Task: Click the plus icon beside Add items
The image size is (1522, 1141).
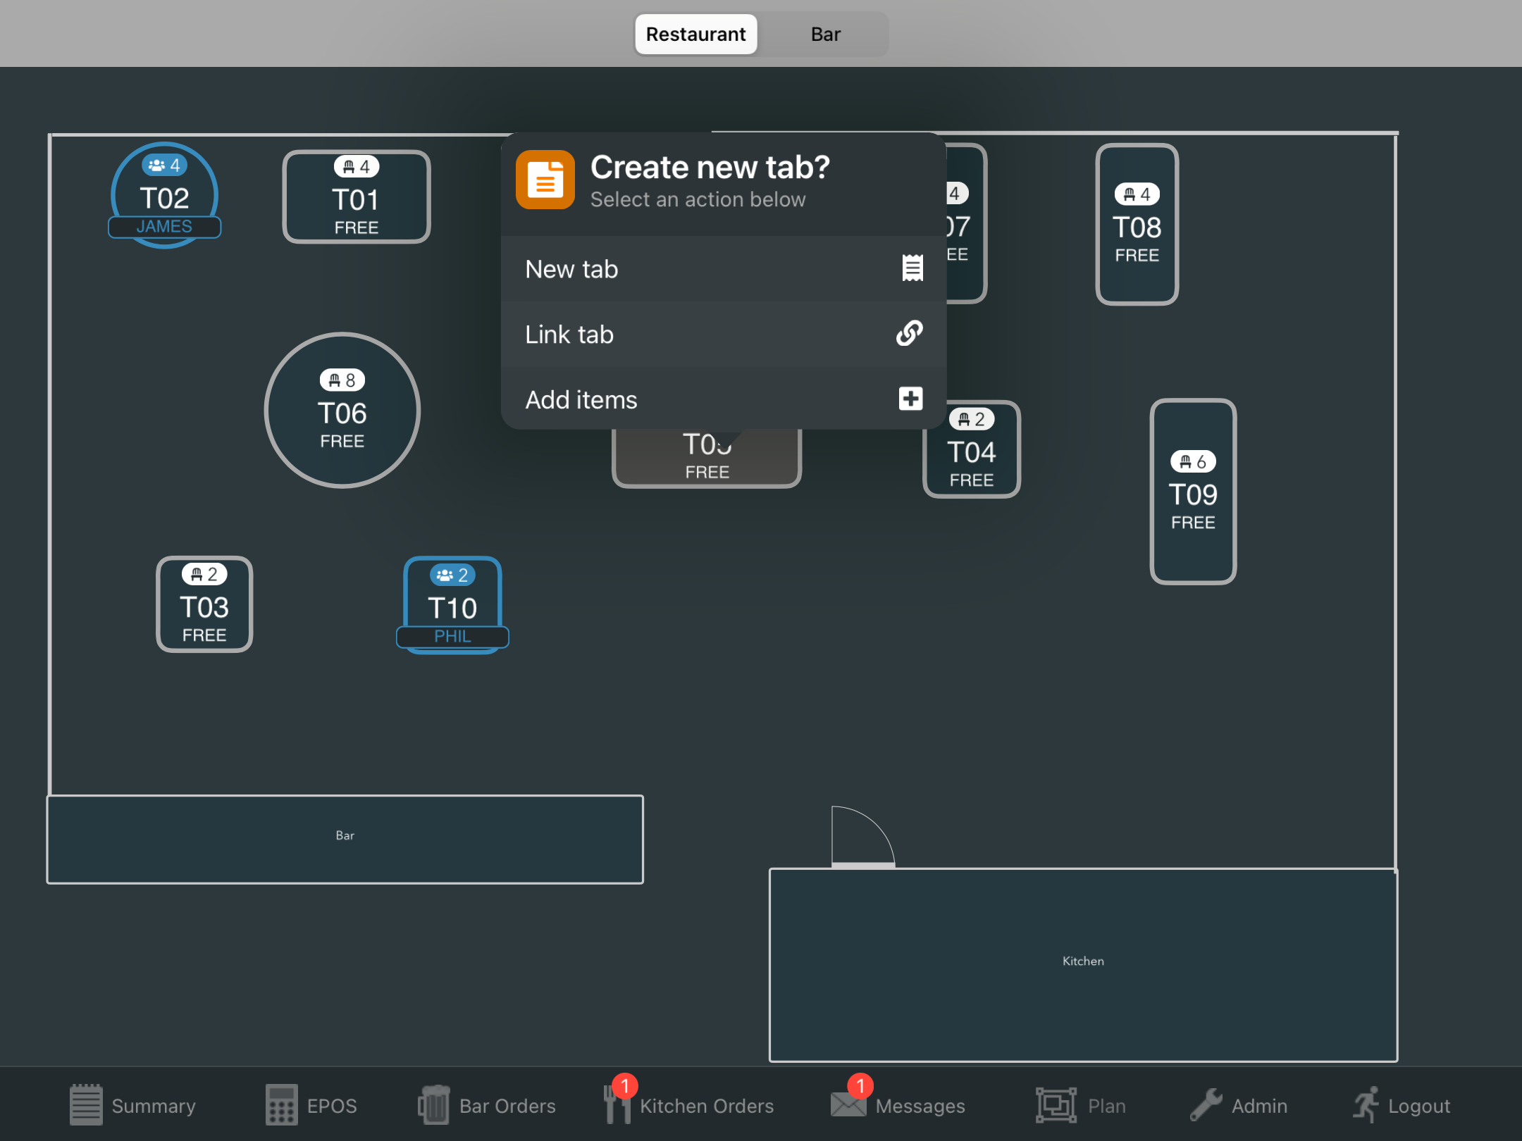Action: pos(910,399)
